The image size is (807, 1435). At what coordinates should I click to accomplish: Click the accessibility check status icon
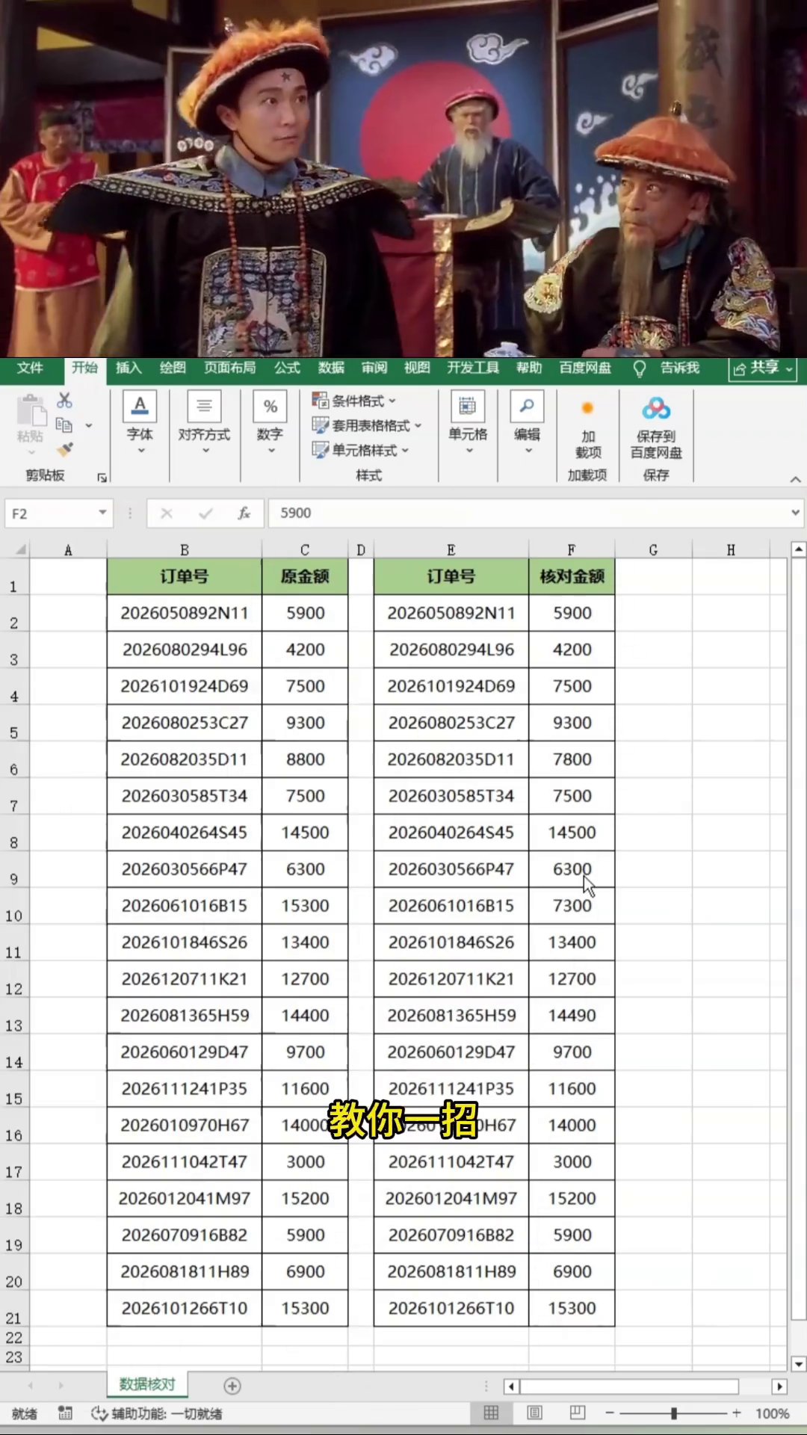click(x=99, y=1413)
